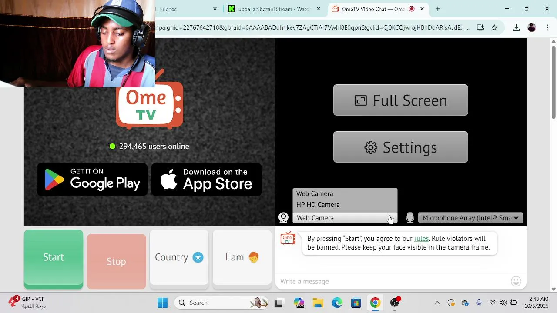Screen dimensions: 557x313
Task: Click the webcam icon beside the camera selector
Action: 283,218
